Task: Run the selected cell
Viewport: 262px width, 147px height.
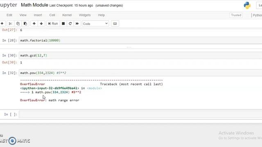Action: (53, 24)
